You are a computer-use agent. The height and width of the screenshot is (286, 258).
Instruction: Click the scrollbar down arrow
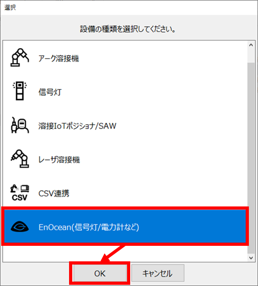tap(251, 258)
